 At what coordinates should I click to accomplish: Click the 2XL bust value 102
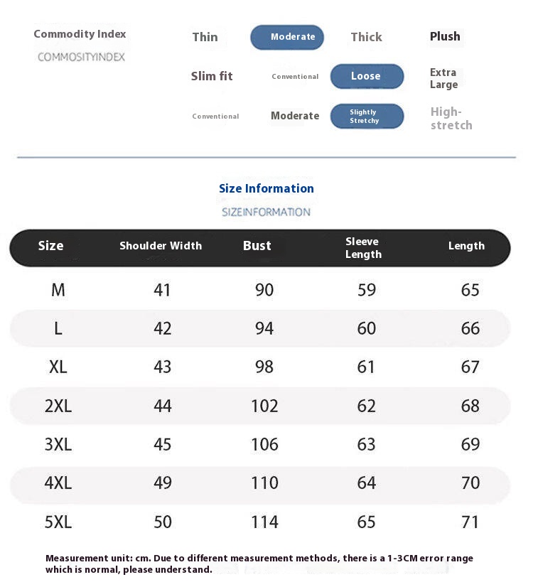pos(264,406)
